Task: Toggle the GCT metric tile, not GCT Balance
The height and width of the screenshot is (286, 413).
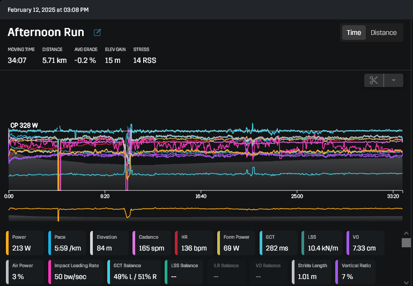Action: [x=278, y=243]
